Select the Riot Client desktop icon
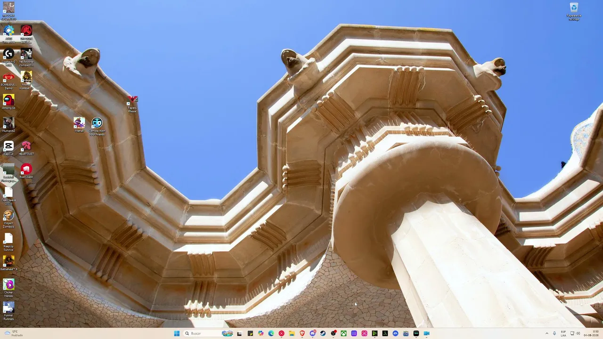 [x=26, y=171]
